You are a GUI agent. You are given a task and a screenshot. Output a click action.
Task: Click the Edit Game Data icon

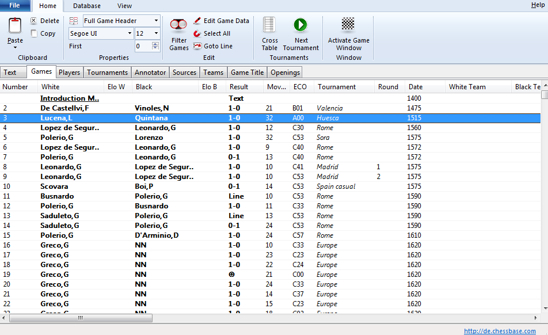point(197,21)
